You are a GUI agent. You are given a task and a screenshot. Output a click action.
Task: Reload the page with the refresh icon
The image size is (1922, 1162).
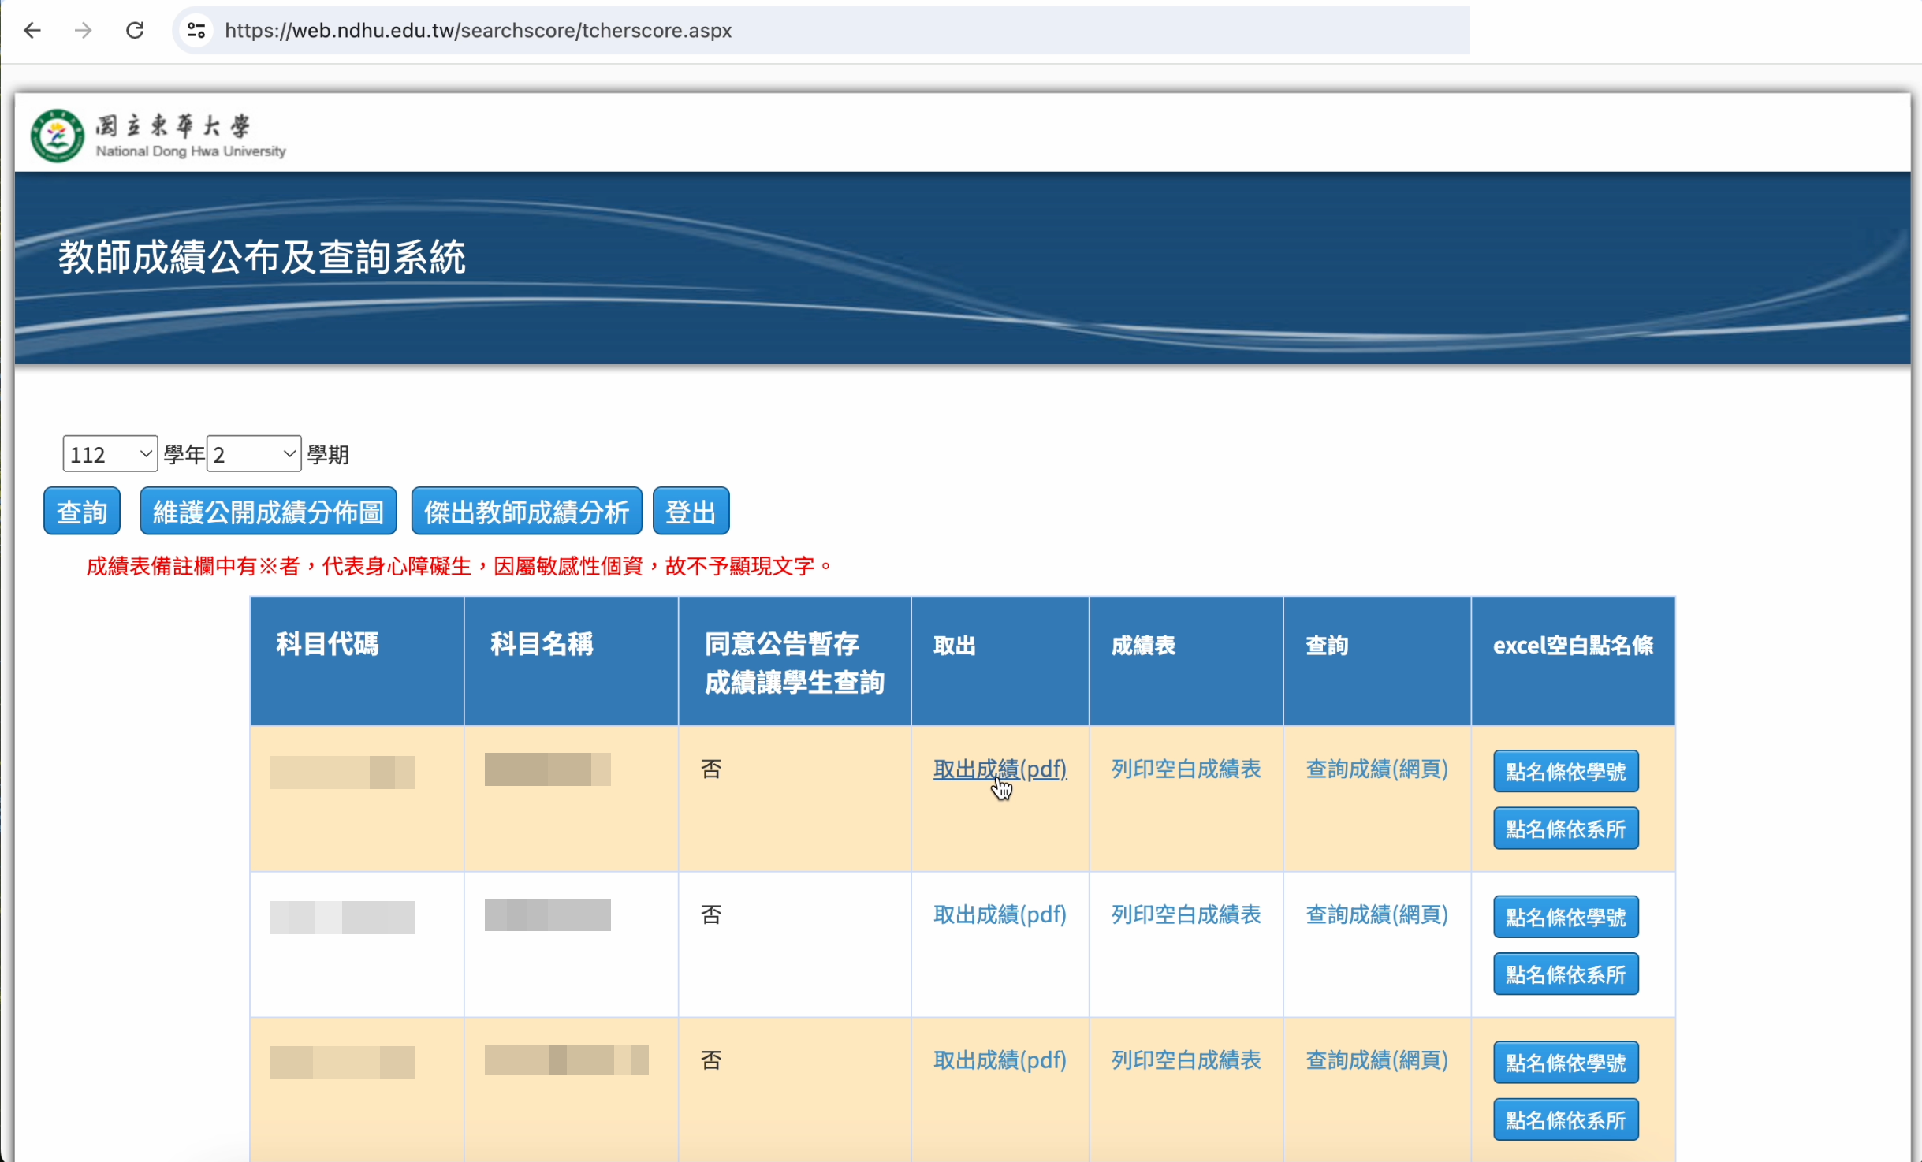[x=135, y=31]
